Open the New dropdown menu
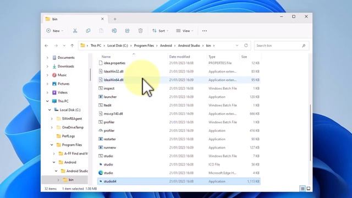This screenshot has width=352, height=198. (x=54, y=31)
